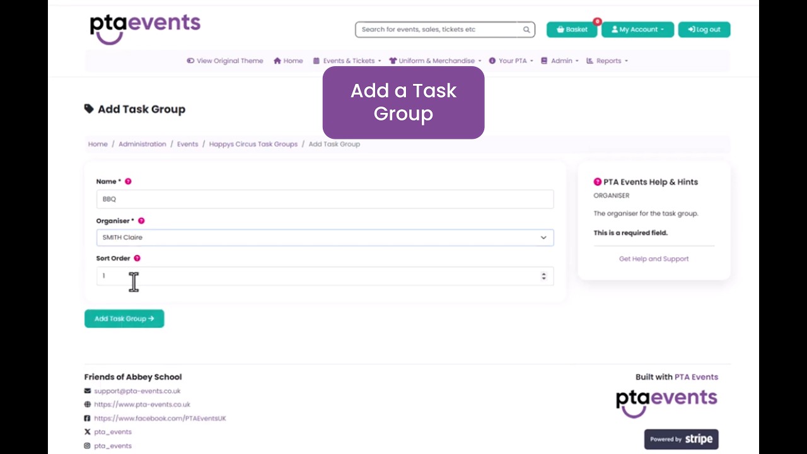Open the Basket button
This screenshot has width=807, height=454.
(572, 30)
